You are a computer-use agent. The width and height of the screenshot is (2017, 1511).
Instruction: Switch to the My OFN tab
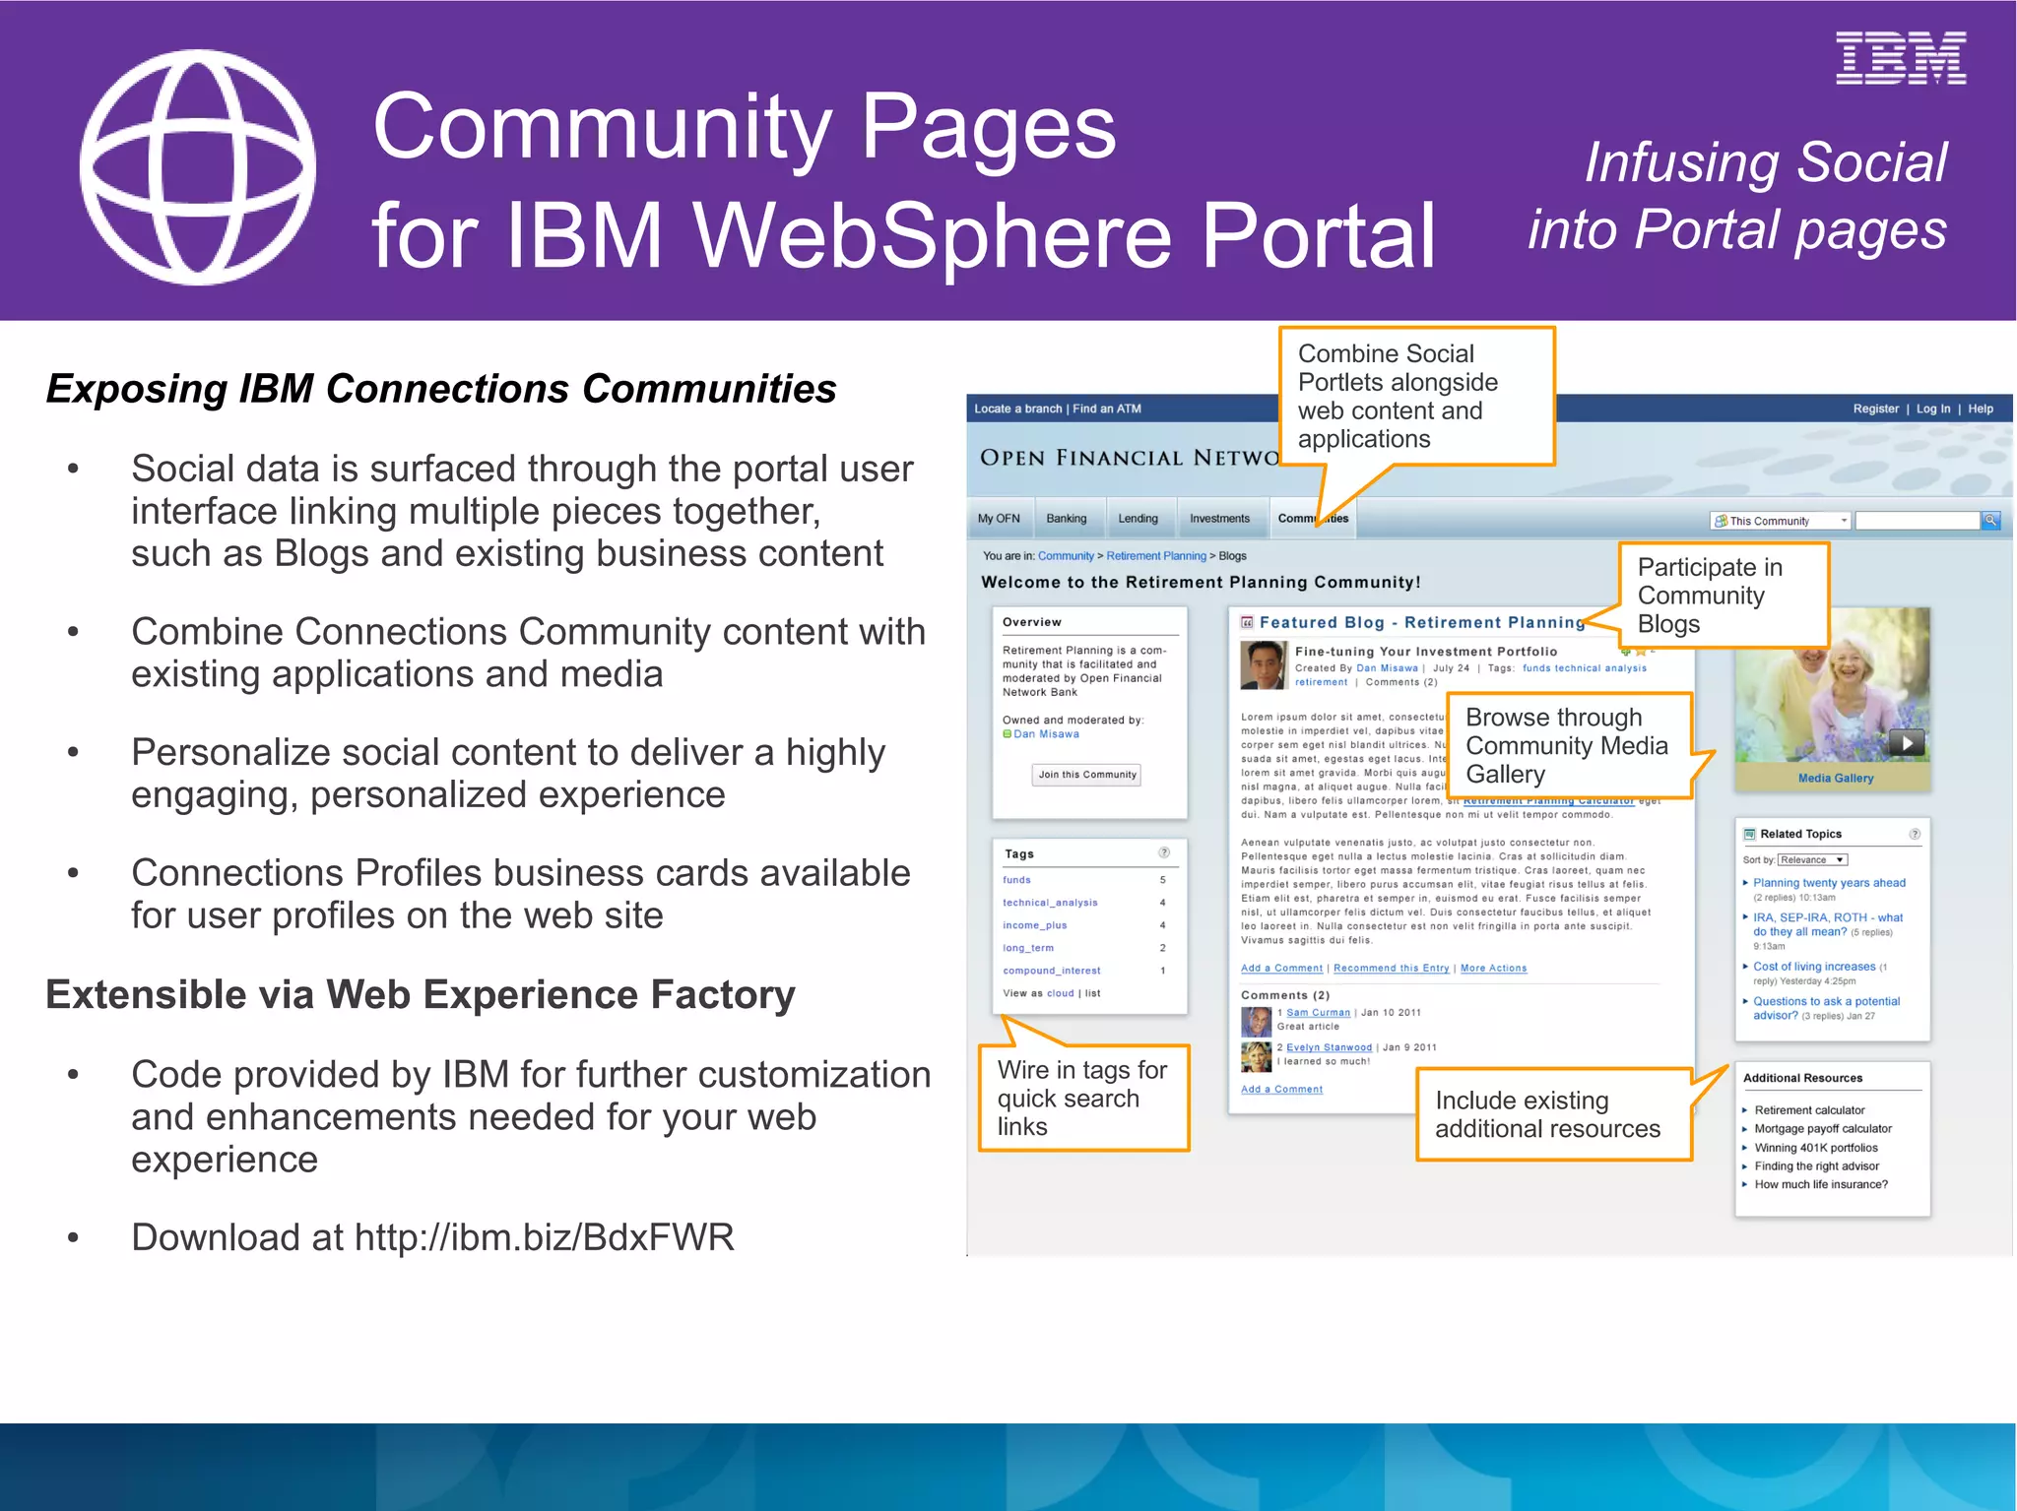[x=999, y=519]
